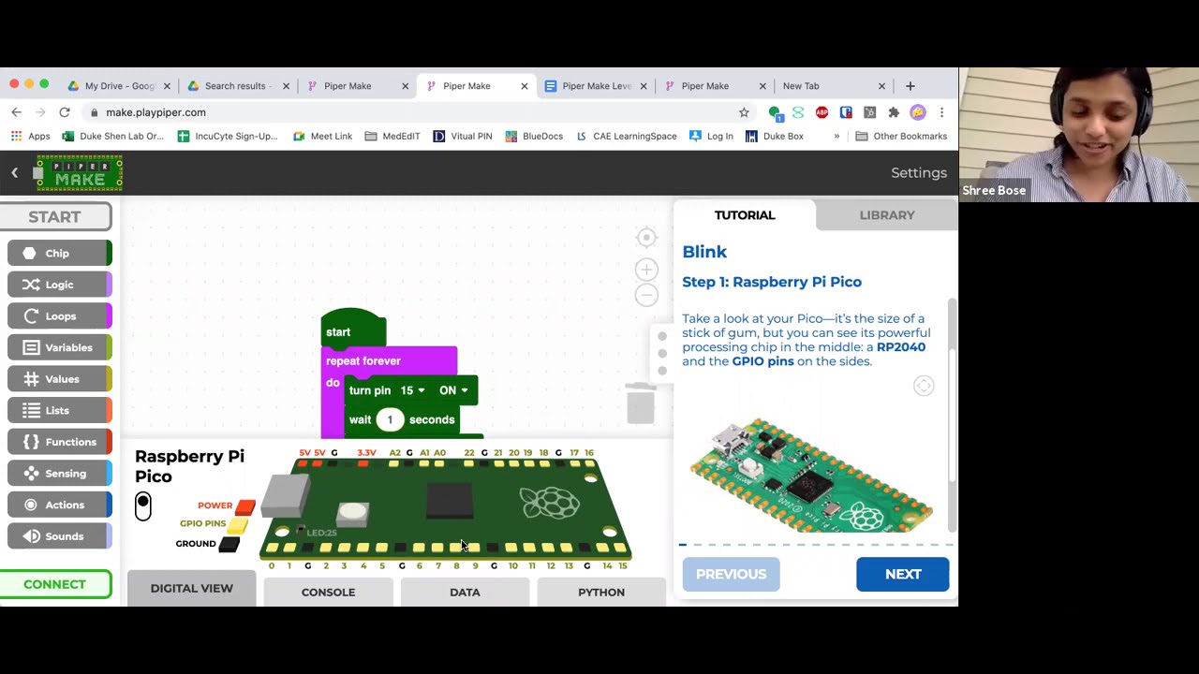Click the expand icon above the Pico image

[924, 386]
